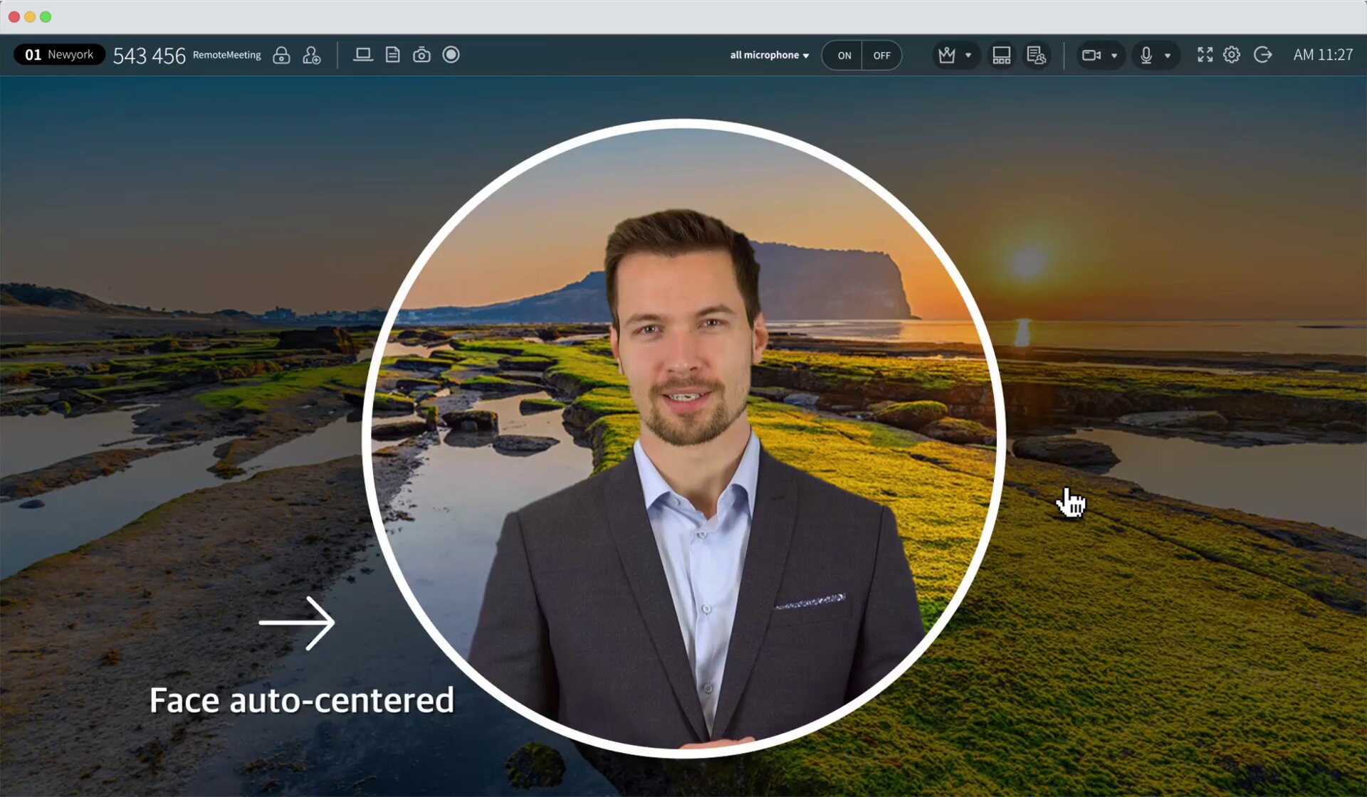
Task: Turn all microphones ON
Action: click(x=844, y=56)
